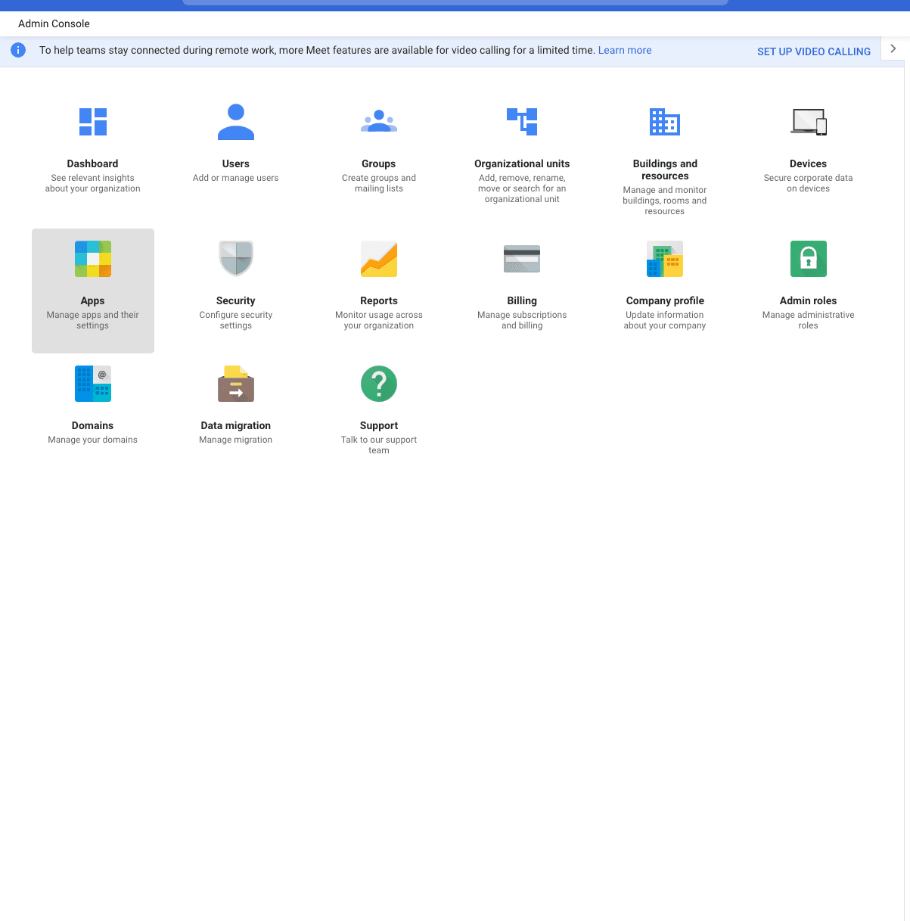Click the Learn more link
Viewport: 910px width, 921px height.
[625, 50]
